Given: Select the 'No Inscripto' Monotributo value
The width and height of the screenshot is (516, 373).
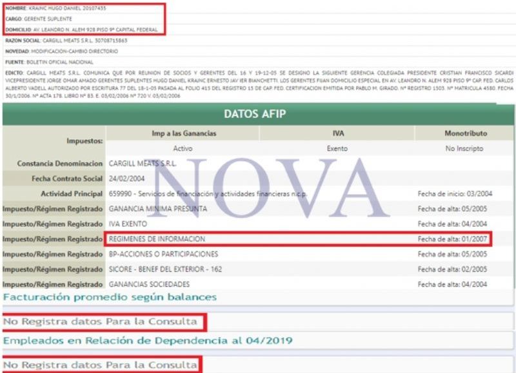Looking at the screenshot, I should point(464,149).
